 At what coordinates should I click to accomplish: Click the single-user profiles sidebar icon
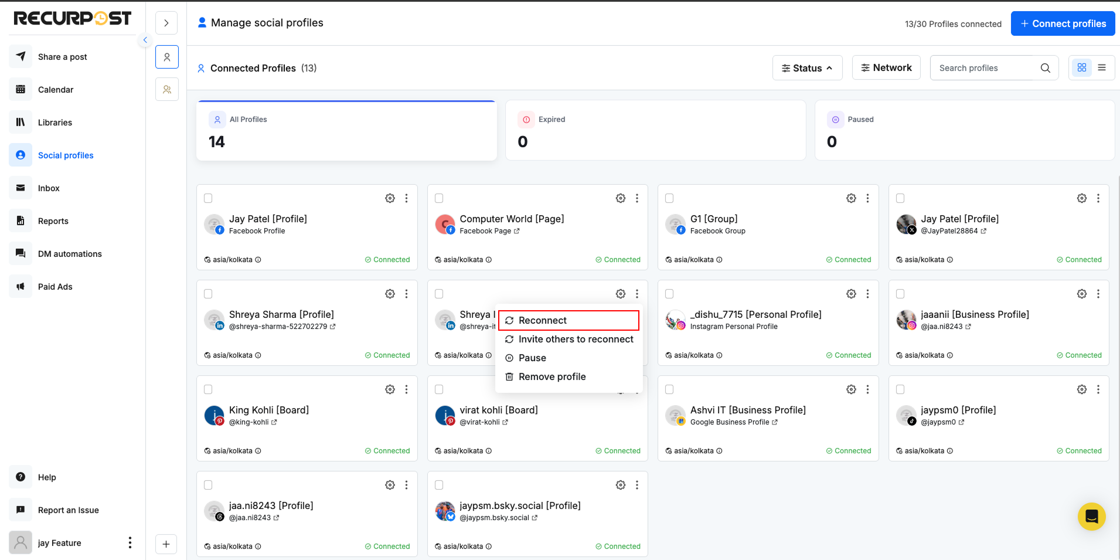click(167, 57)
